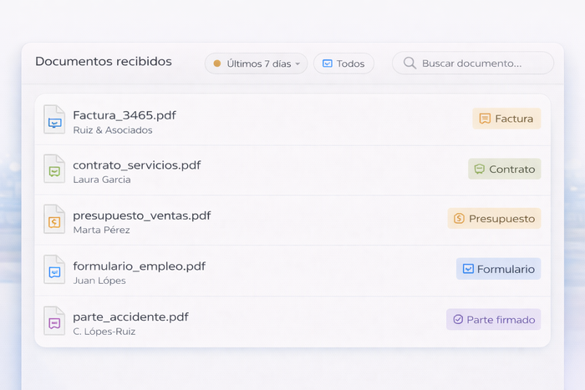Viewport: 585px width, 390px height.
Task: Click the formulario_empleo.pdf file icon
Action: click(54, 270)
